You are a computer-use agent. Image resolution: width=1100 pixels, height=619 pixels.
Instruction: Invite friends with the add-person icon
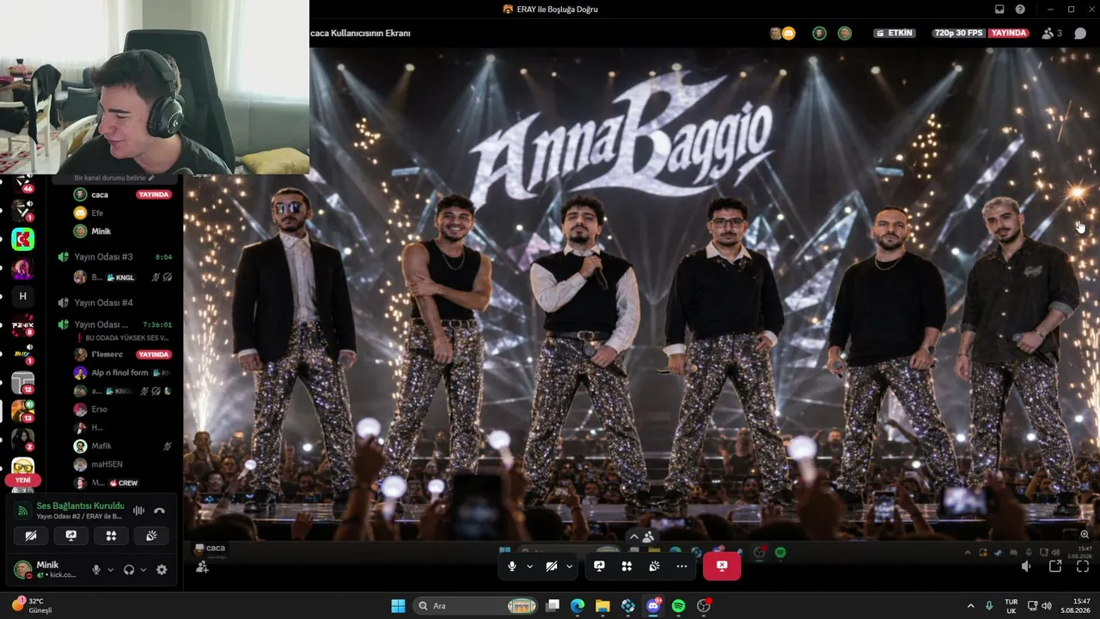tap(202, 567)
